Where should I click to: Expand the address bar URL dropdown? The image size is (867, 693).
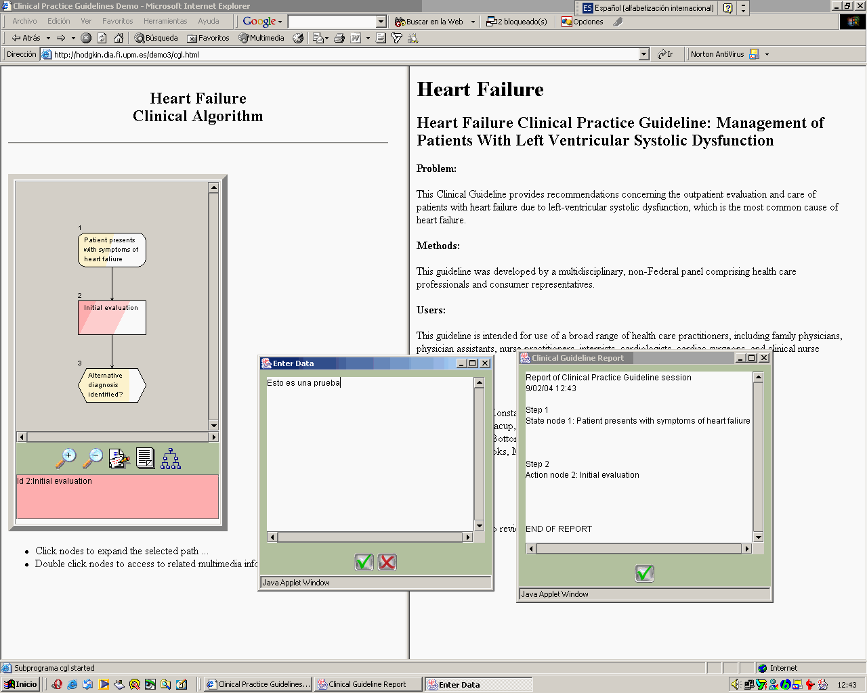[x=643, y=54]
